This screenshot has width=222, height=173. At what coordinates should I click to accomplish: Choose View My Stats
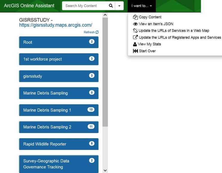coord(149,44)
